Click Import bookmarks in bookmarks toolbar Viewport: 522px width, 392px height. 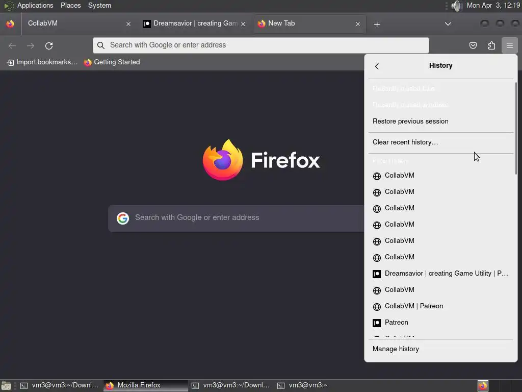click(42, 62)
